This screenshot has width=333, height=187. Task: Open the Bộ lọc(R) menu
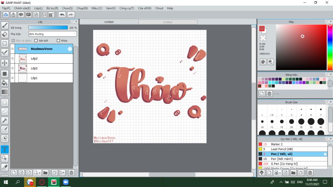click(52, 8)
